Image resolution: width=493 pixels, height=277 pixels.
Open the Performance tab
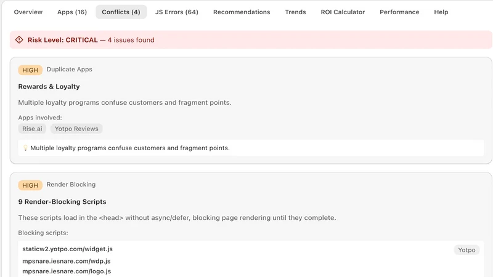[399, 12]
